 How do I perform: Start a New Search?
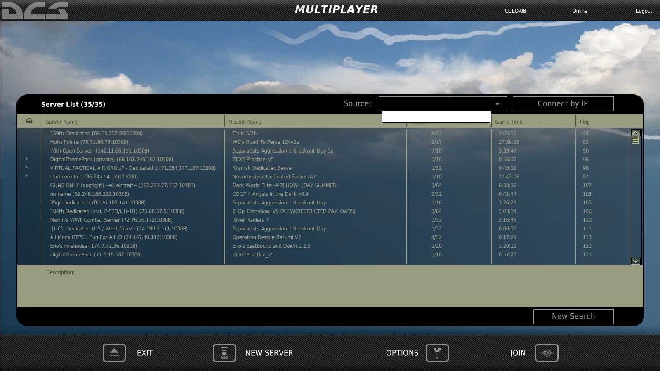[573, 316]
